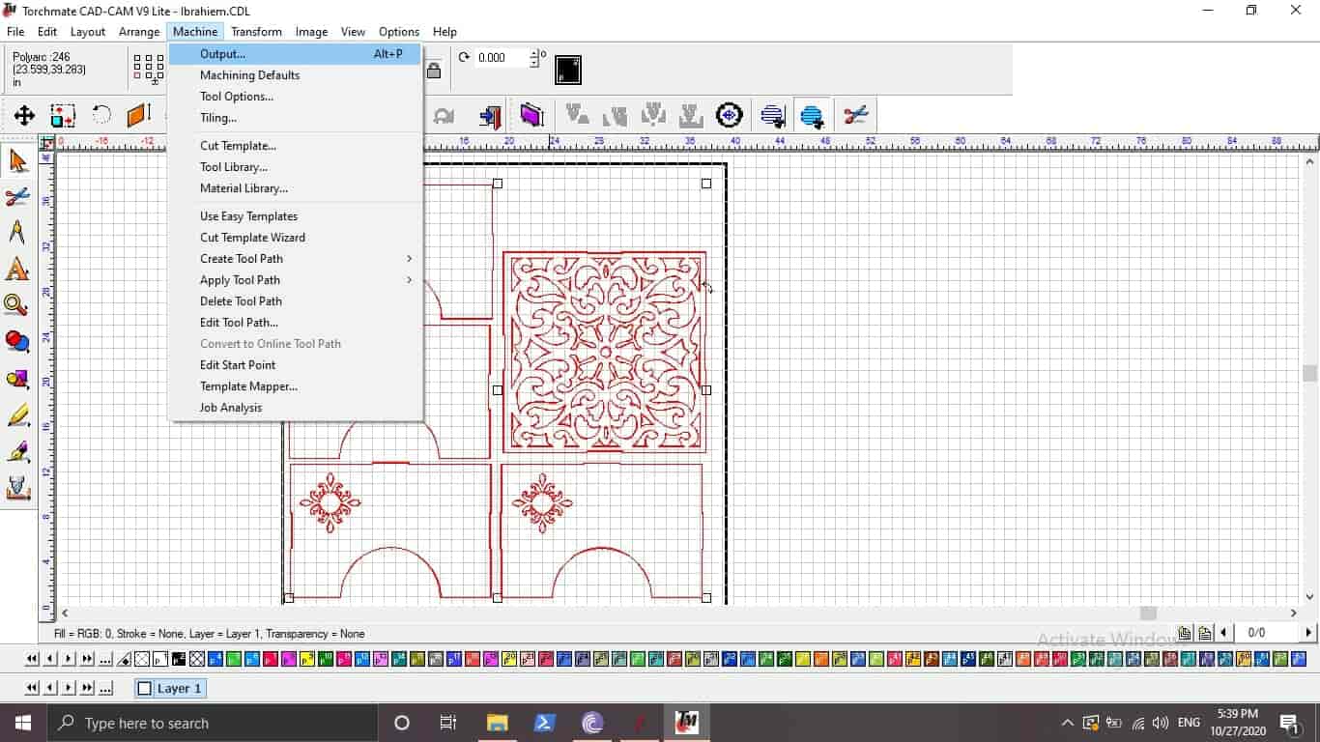The height and width of the screenshot is (742, 1320).
Task: Open File Explorer from the taskbar
Action: tap(497, 723)
